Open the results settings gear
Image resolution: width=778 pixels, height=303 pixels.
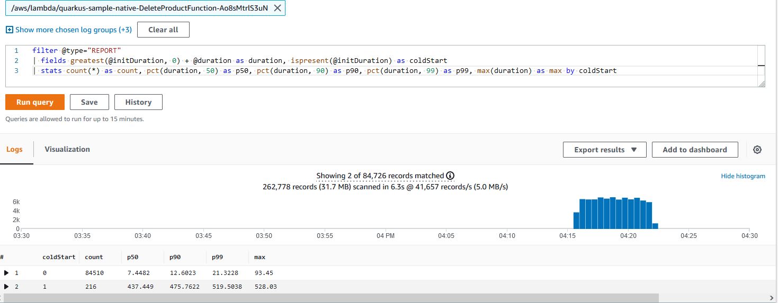click(x=757, y=150)
